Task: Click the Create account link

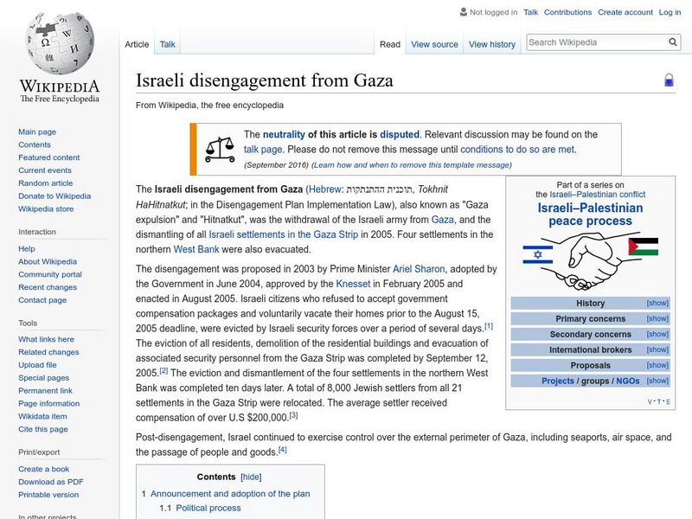Action: pos(626,12)
